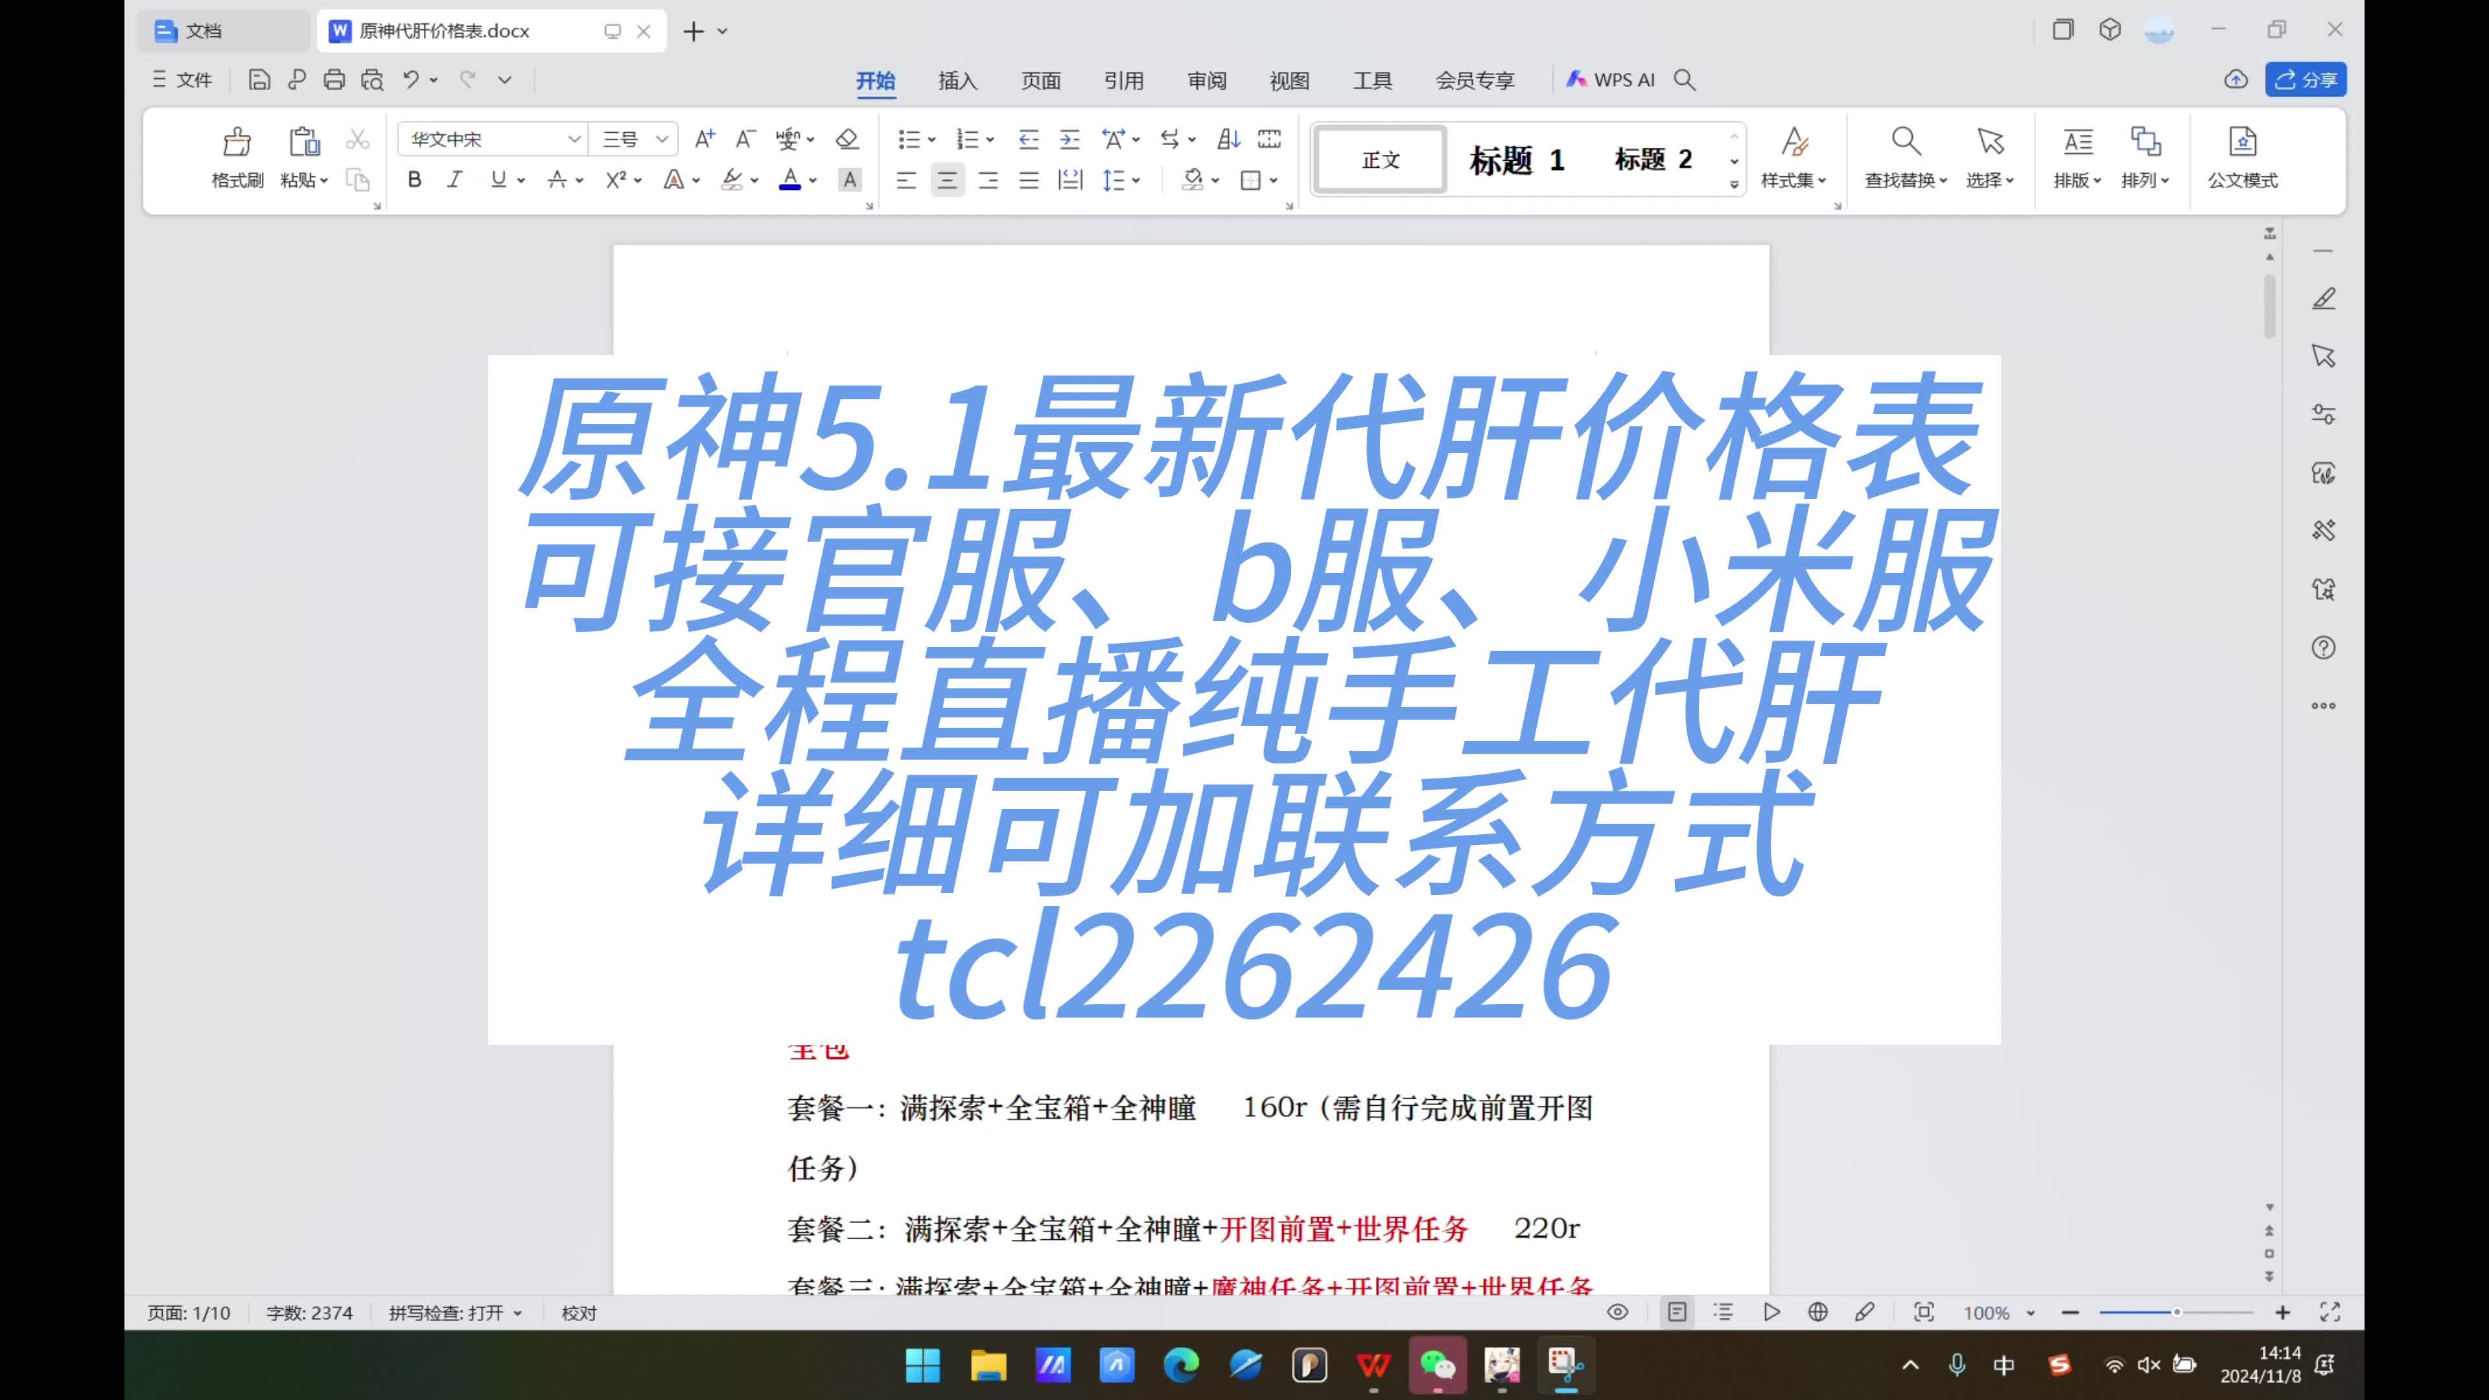Screen dimensions: 2489x1400
Task: Click the 公文模式 document mode icon
Action: coord(2241,141)
